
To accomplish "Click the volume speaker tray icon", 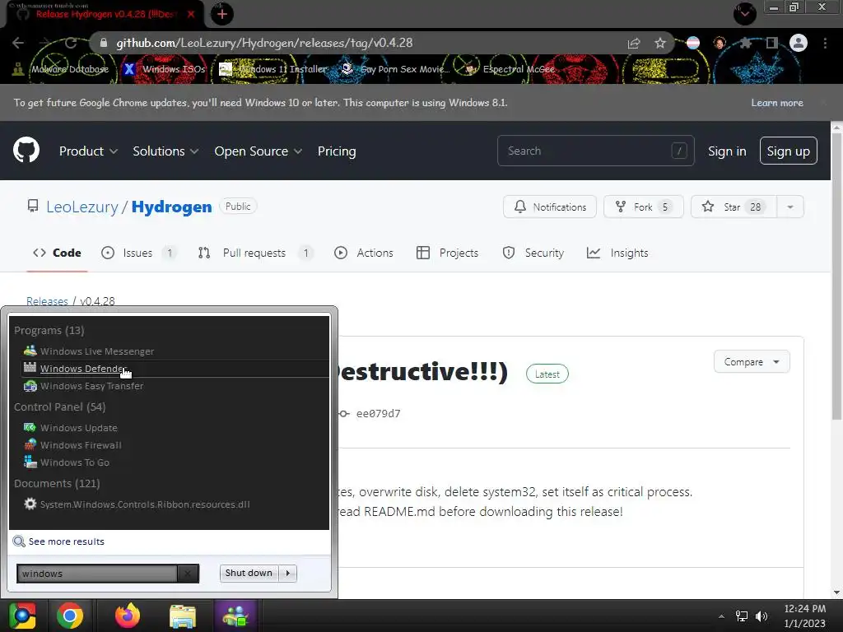I will coord(761,616).
